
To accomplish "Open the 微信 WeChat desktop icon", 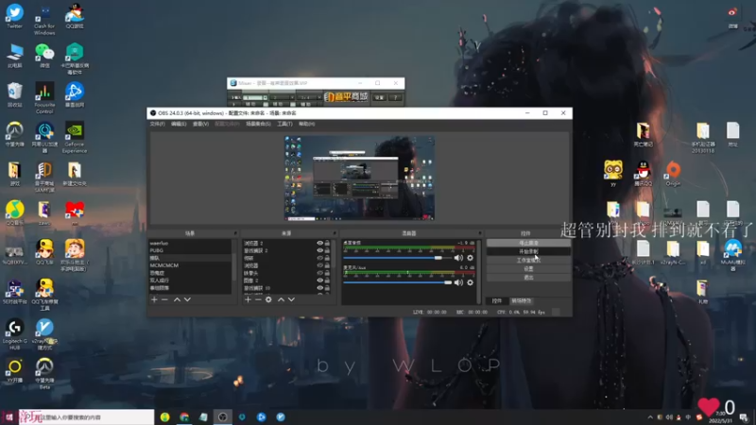I will click(x=44, y=56).
